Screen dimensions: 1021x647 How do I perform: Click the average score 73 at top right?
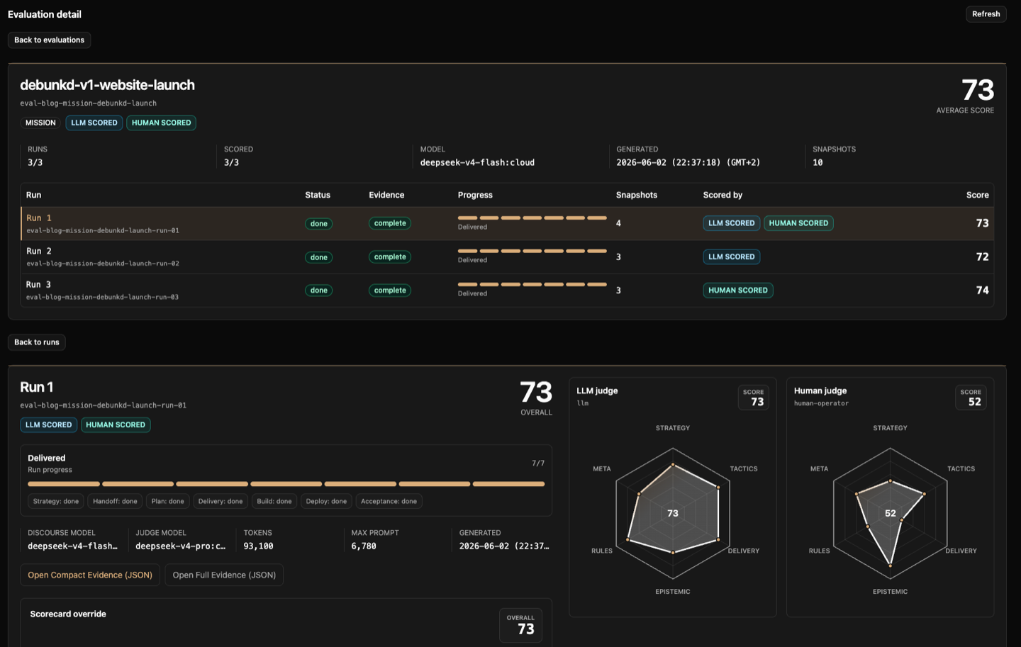978,90
